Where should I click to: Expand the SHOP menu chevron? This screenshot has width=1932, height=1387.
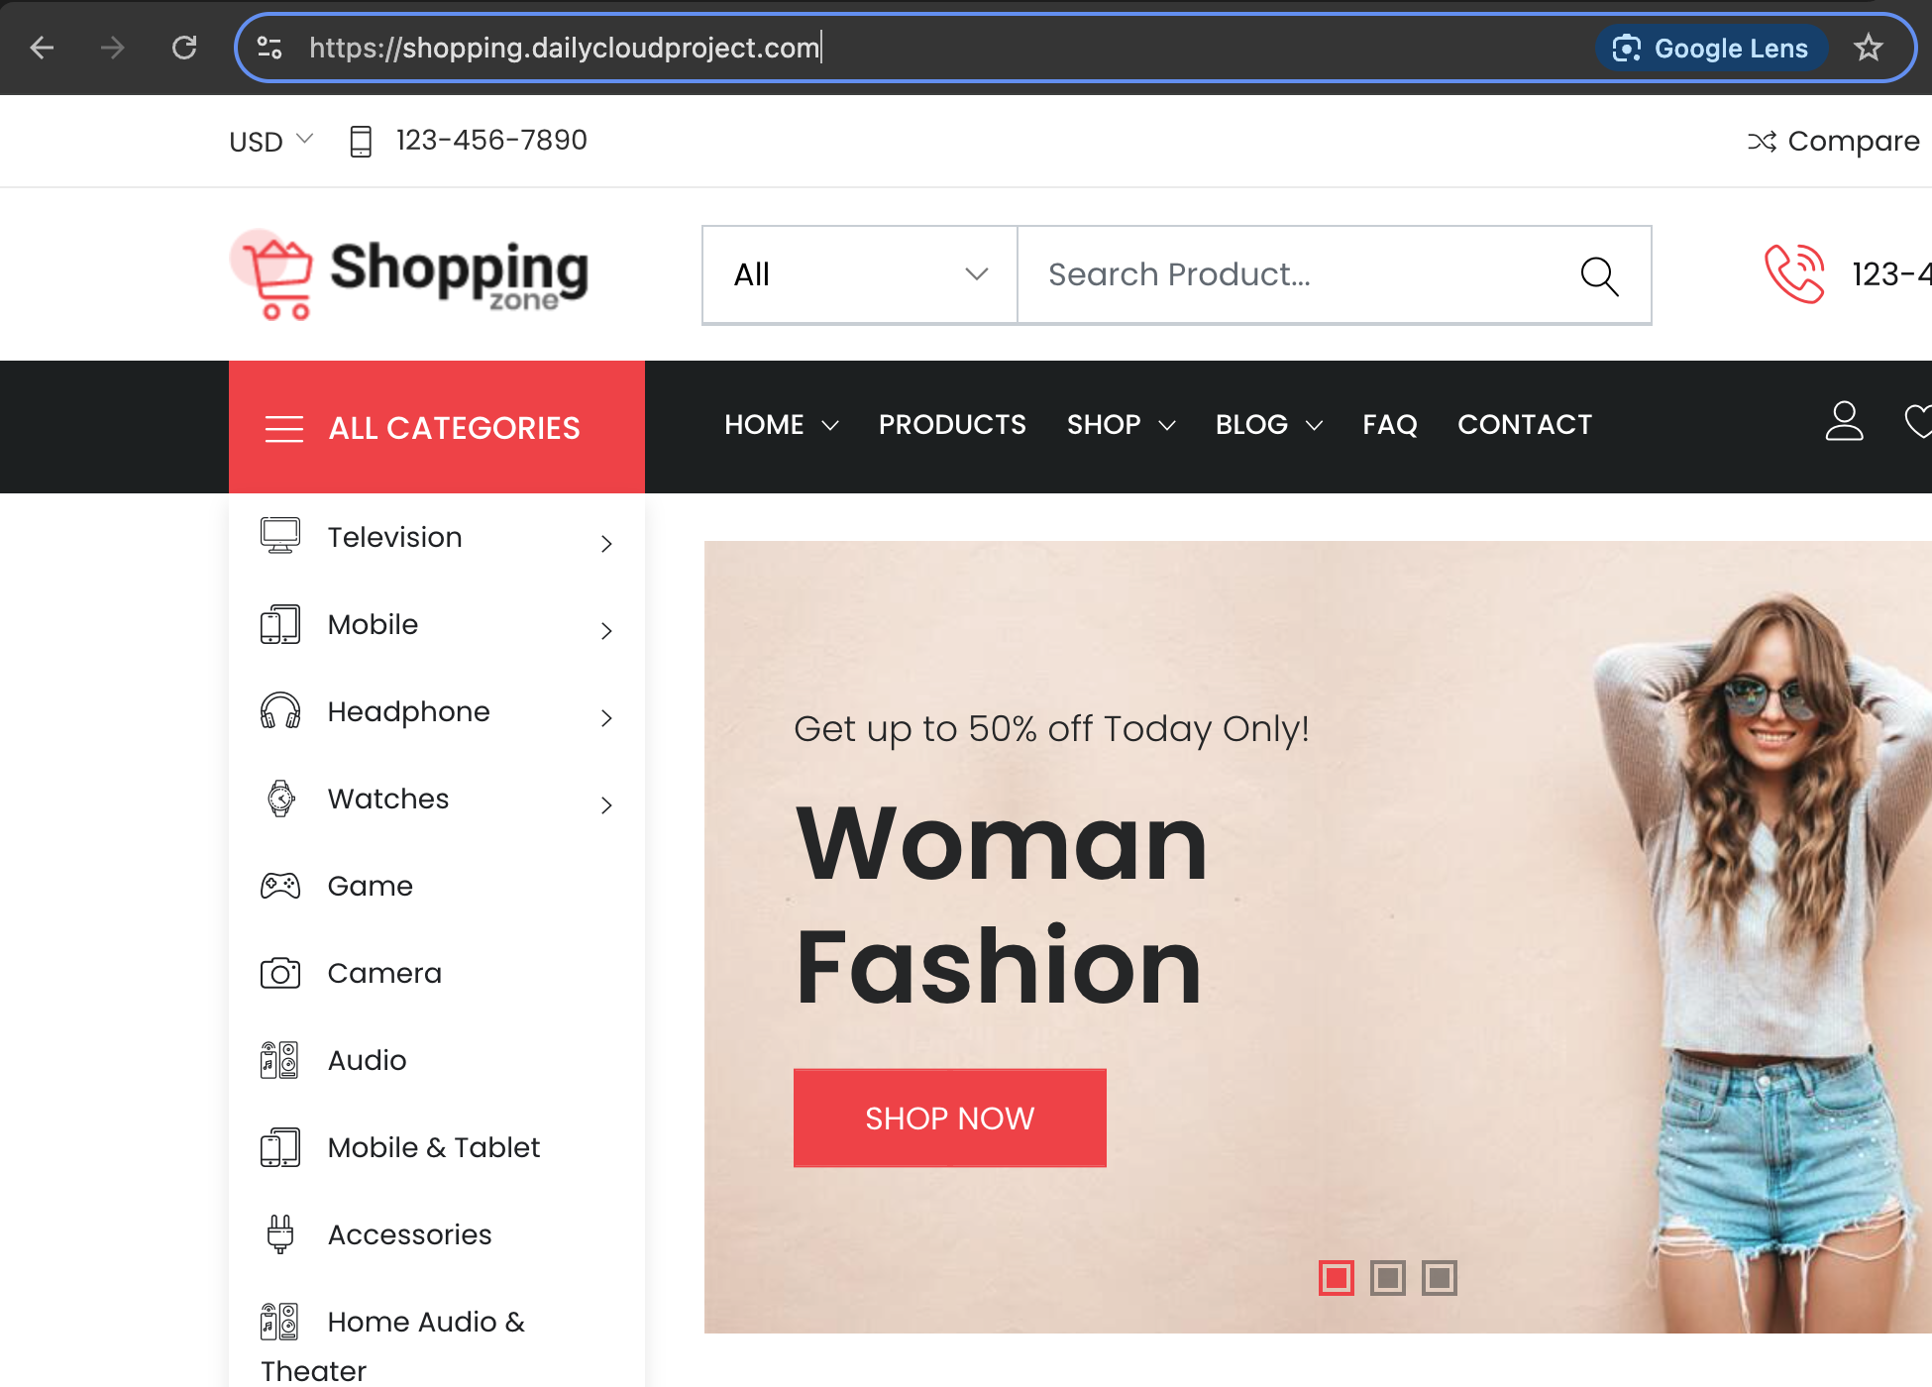[1167, 426]
